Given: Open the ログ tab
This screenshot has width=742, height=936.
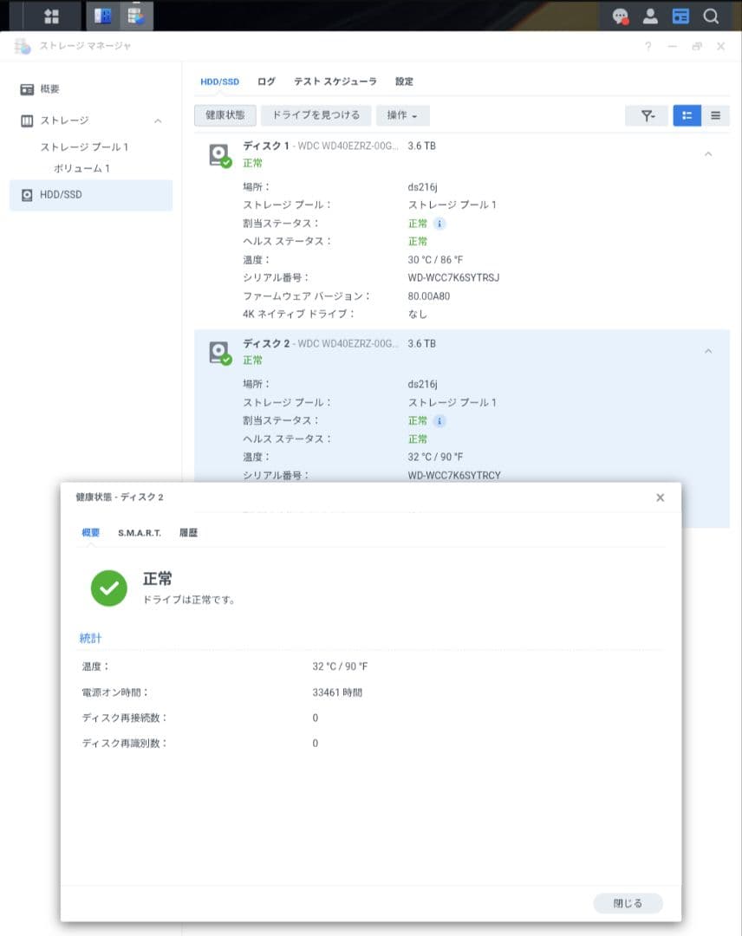Looking at the screenshot, I should point(266,81).
